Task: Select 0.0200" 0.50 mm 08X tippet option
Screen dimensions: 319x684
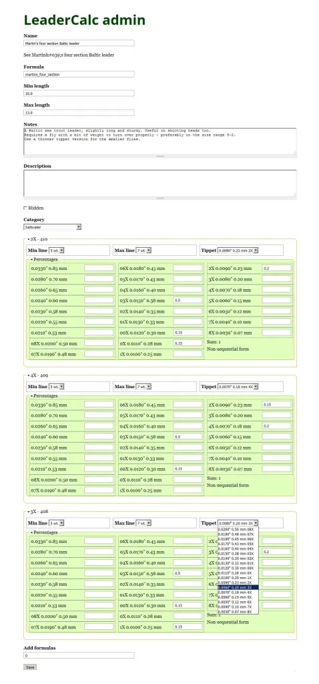Action: pyautogui.click(x=238, y=529)
